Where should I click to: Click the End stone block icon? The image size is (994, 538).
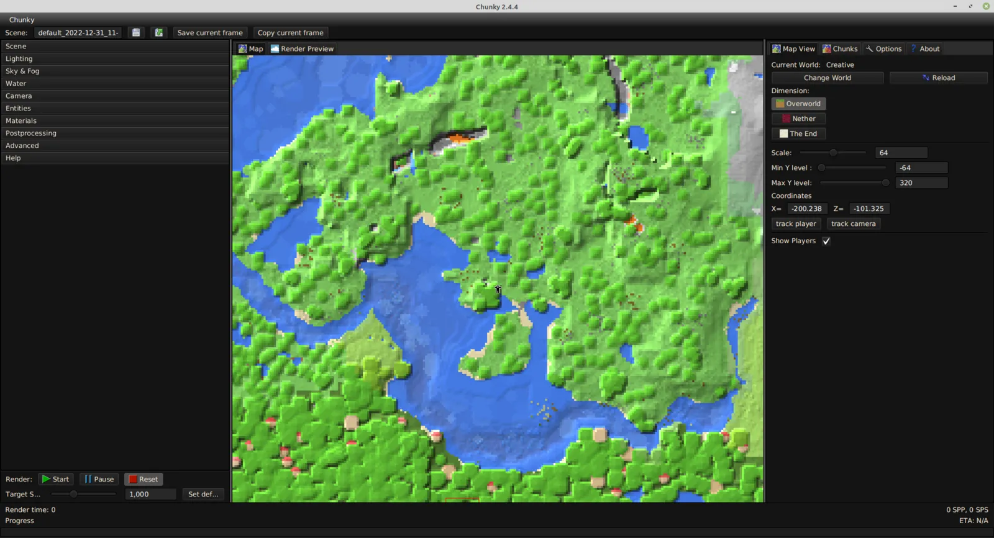[783, 133]
